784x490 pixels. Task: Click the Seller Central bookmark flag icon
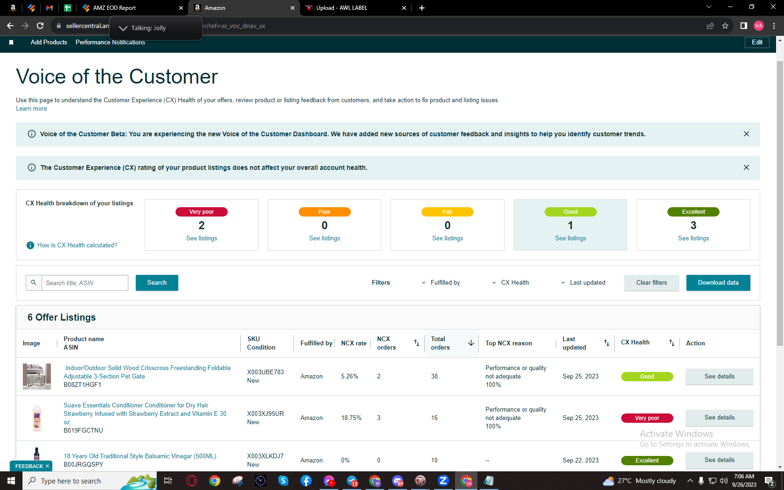click(11, 42)
